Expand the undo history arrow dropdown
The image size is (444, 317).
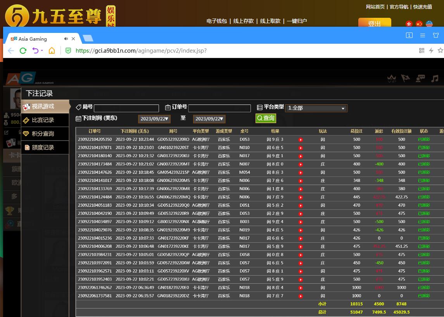click(42, 51)
